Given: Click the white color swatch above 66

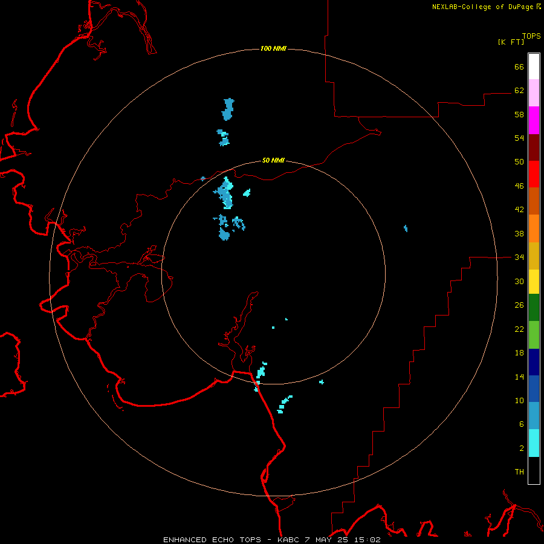Looking at the screenshot, I should [534, 66].
